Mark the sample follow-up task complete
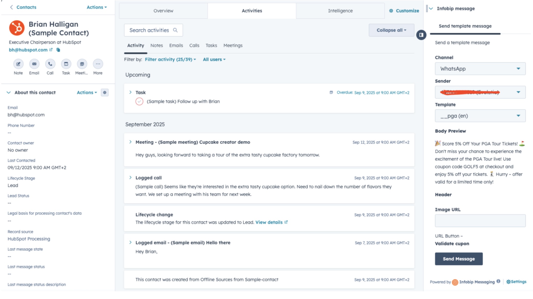 pos(139,102)
